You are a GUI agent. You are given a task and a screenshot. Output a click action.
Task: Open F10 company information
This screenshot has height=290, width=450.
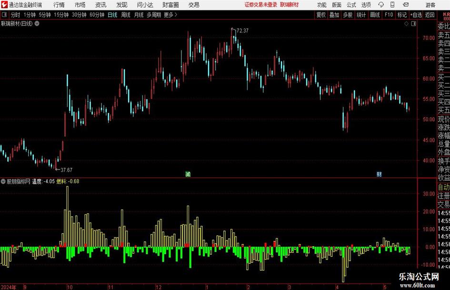coord(389,15)
